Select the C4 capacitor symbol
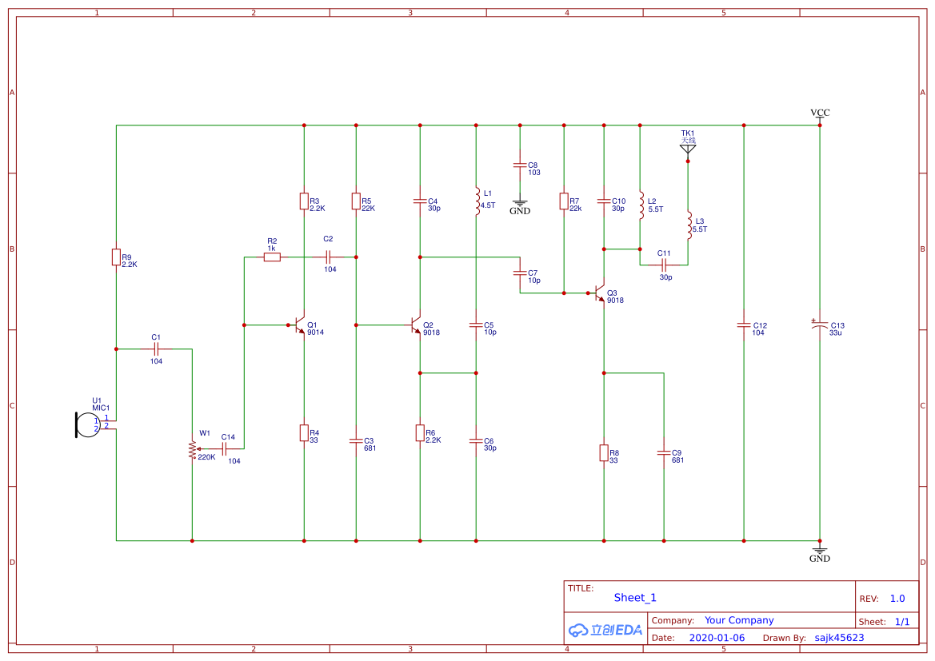 [x=420, y=201]
